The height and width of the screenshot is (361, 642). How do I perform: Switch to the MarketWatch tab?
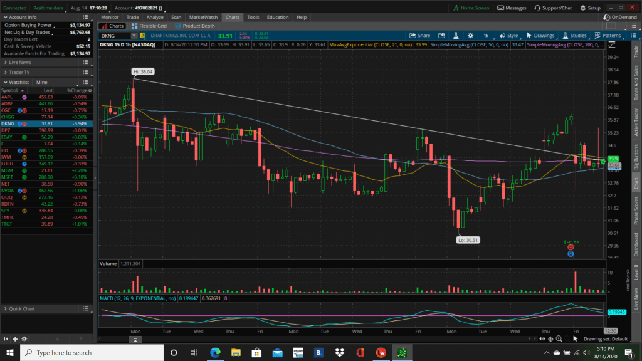click(203, 17)
